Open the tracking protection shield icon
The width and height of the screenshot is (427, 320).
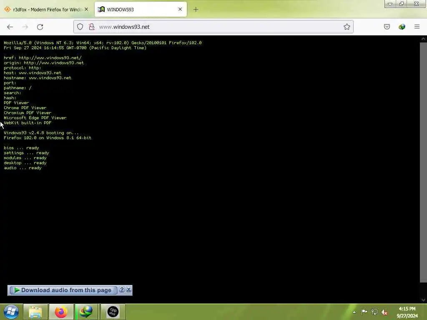tap(80, 27)
